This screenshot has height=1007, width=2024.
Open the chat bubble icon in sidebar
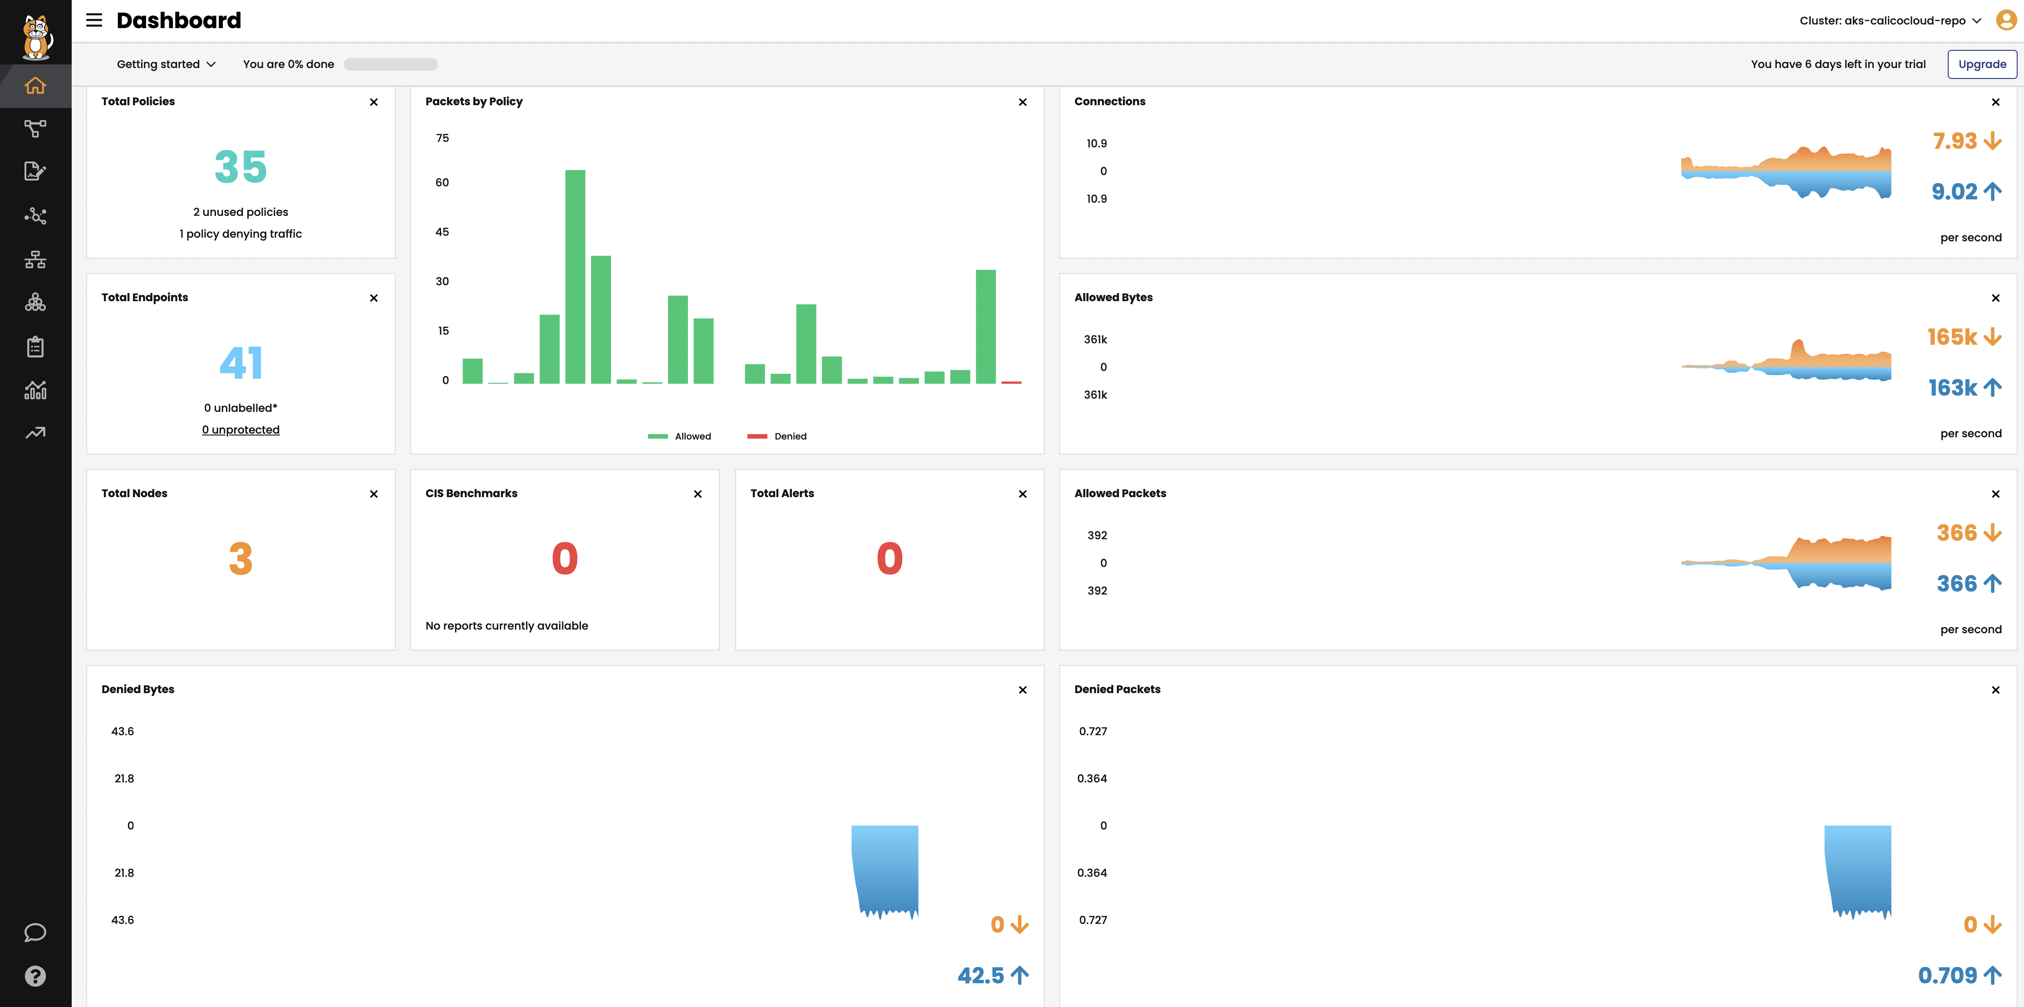(35, 932)
